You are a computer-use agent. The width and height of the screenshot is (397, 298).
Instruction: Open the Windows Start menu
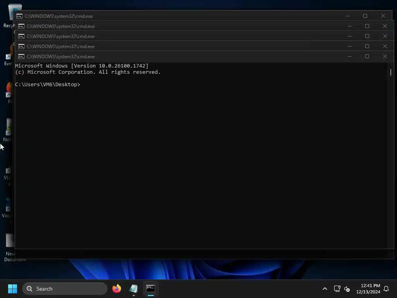point(12,289)
